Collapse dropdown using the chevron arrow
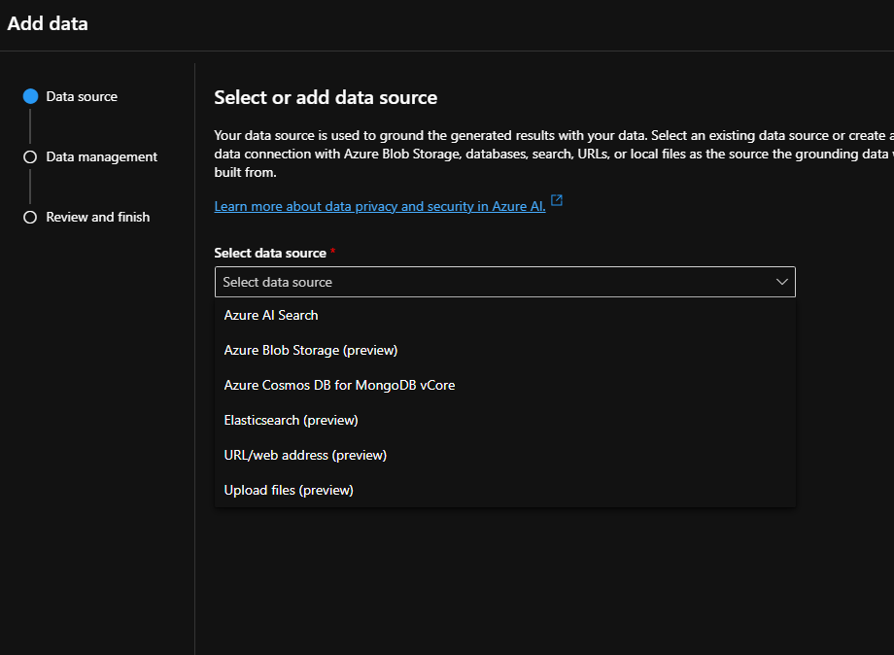The width and height of the screenshot is (894, 655). [x=781, y=282]
